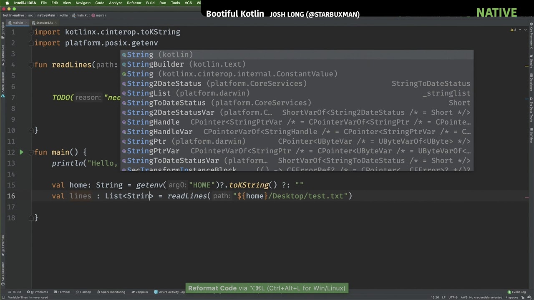The height and width of the screenshot is (300, 534).
Task: Open the Big Data Tools window
Action: pyautogui.click(x=531, y=110)
